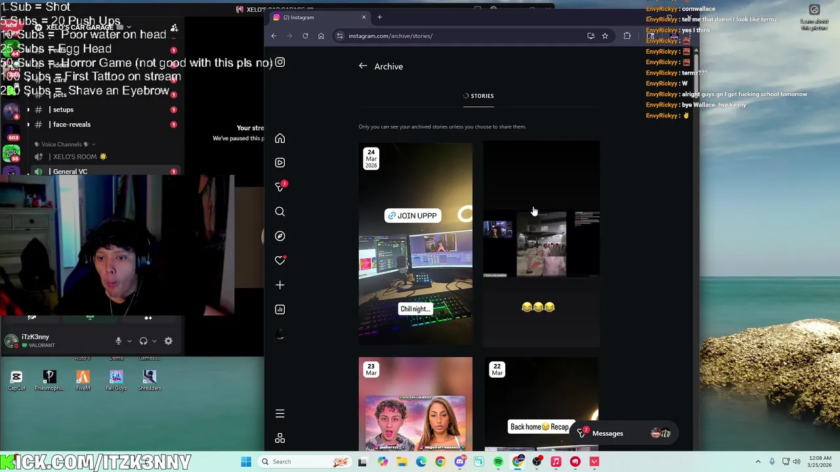The width and height of the screenshot is (840, 472).
Task: Open the Instagram More hamburger menu
Action: click(280, 414)
